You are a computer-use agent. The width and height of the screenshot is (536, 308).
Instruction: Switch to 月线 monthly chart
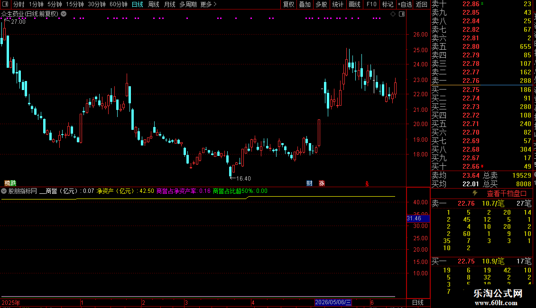[169, 4]
